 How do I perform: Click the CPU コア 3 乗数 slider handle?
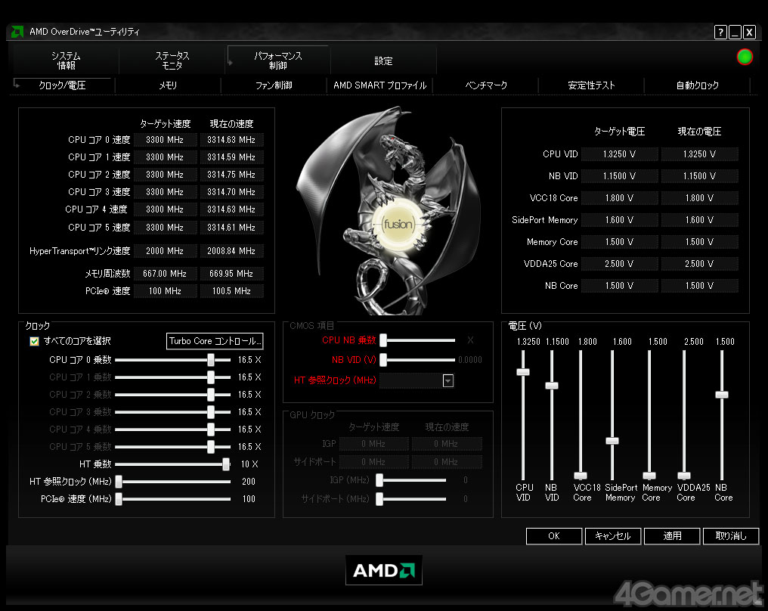click(x=211, y=412)
